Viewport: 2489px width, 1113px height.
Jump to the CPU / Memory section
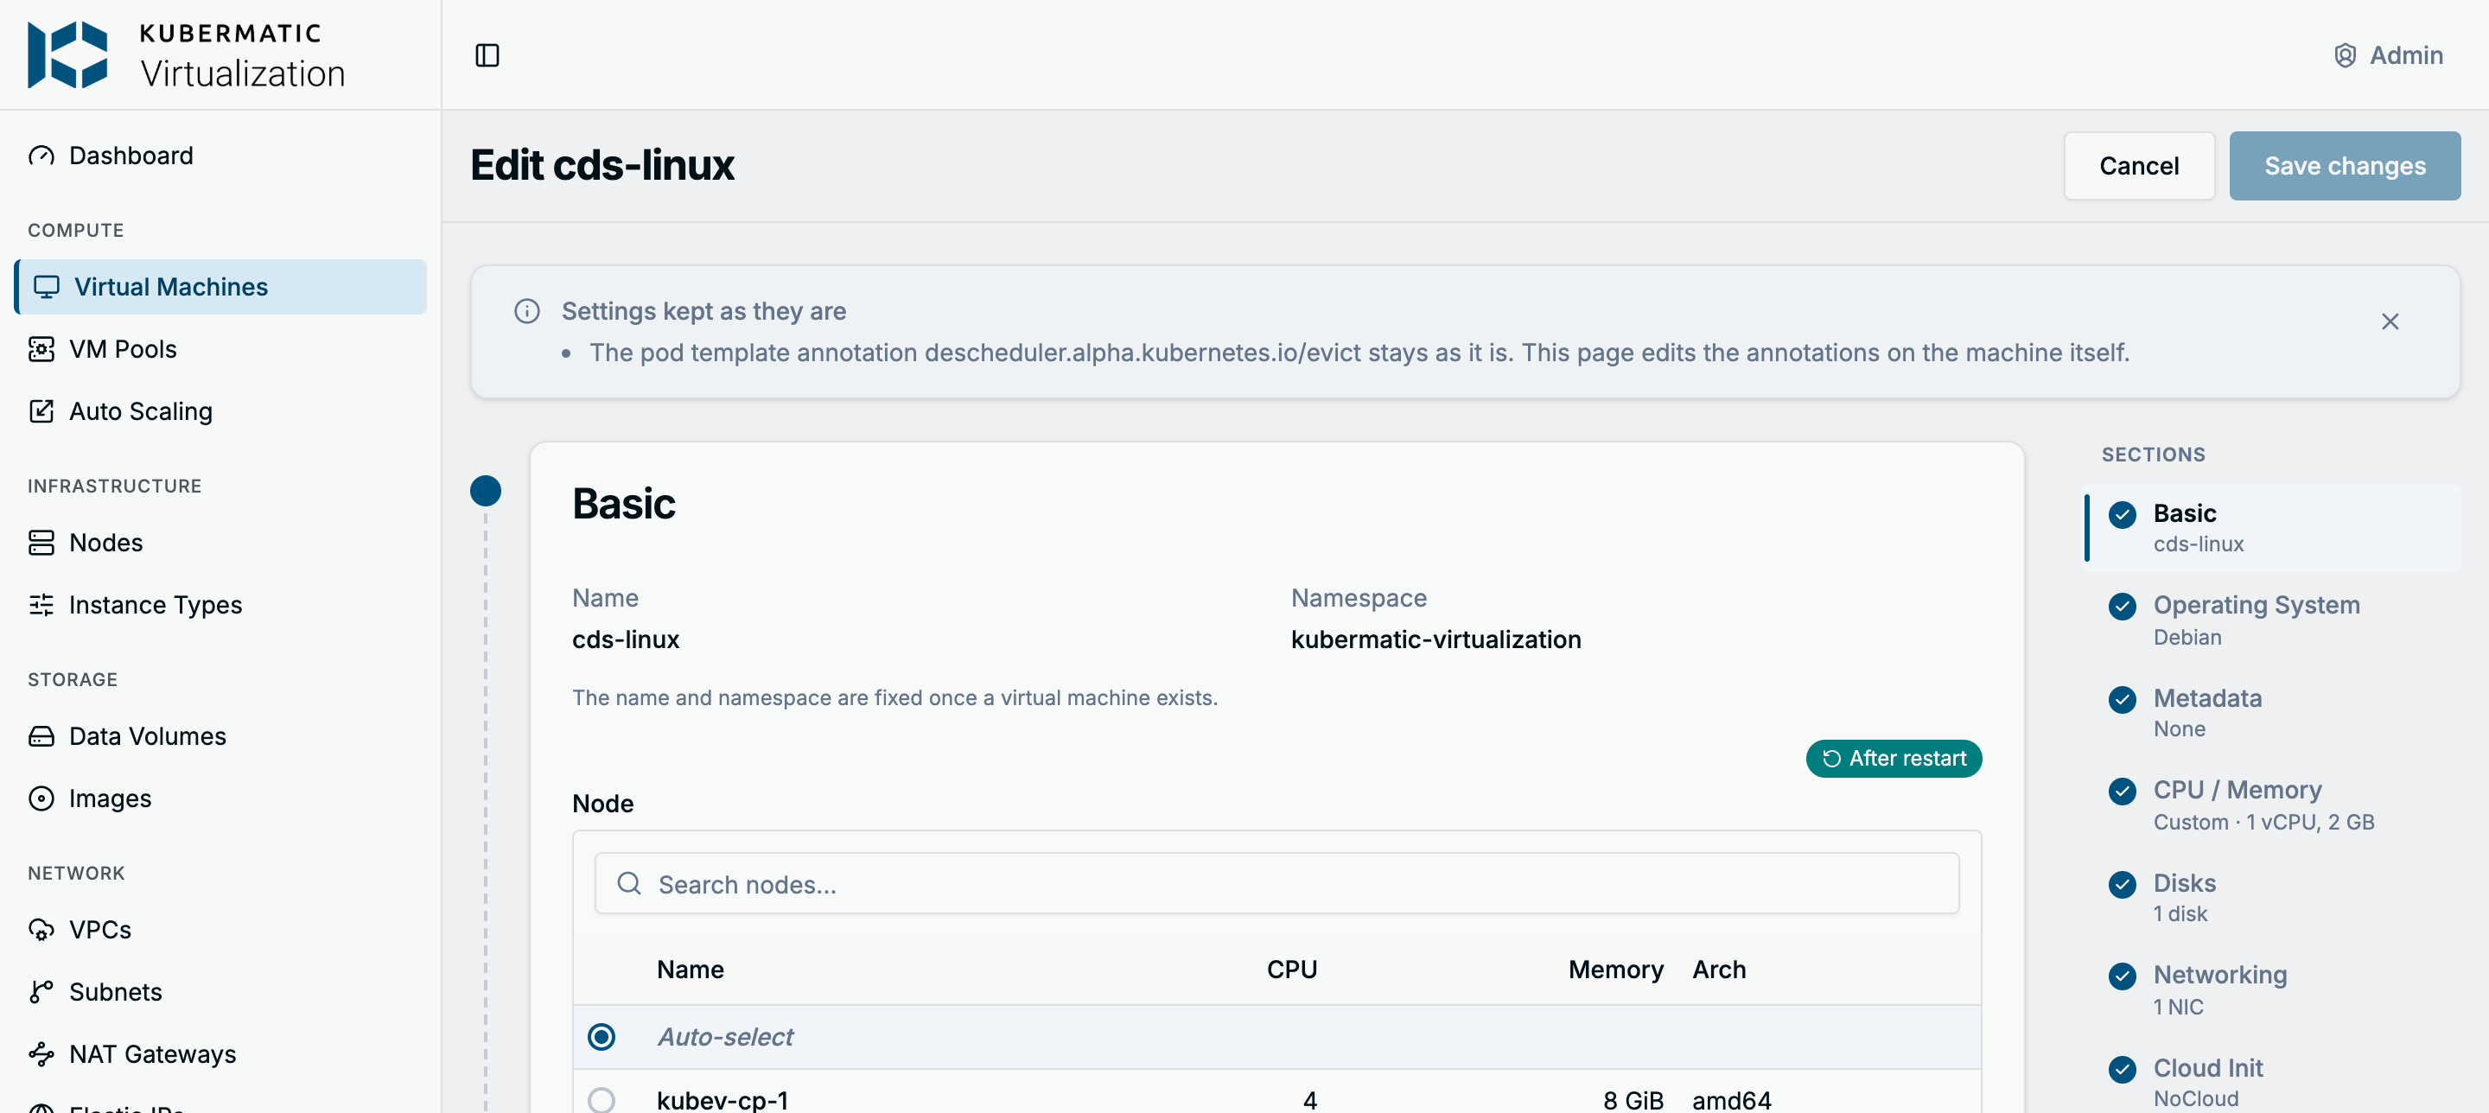pos(2271,805)
